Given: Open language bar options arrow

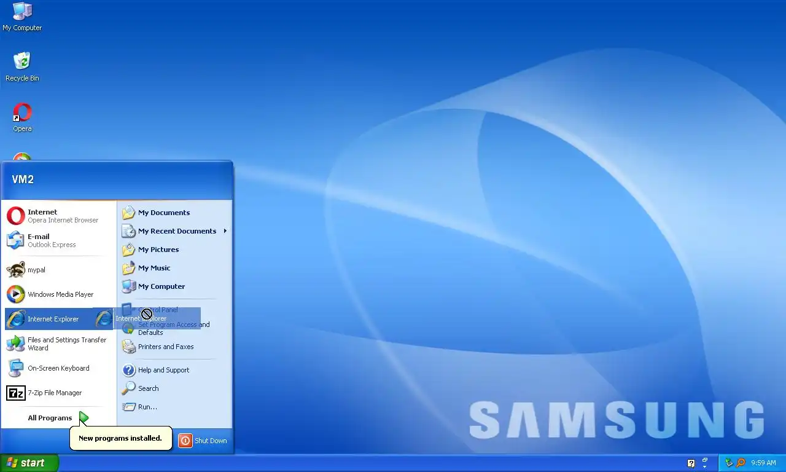Looking at the screenshot, I should click(x=705, y=466).
